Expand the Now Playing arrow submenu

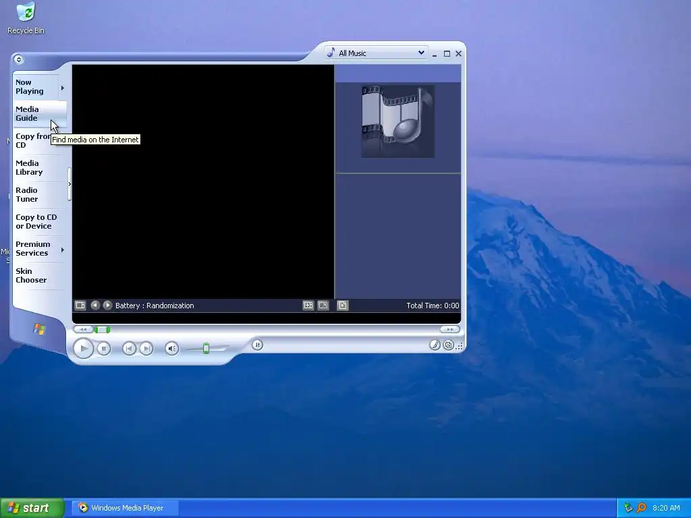point(63,88)
